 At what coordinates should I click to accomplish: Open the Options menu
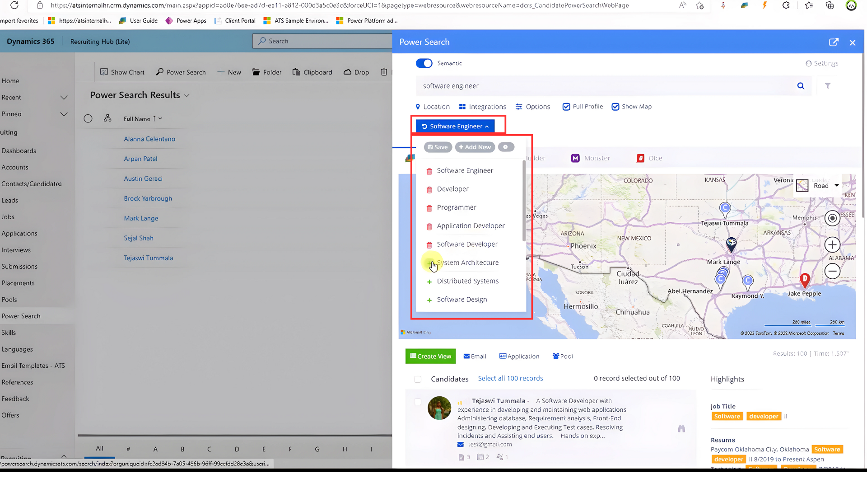pos(533,107)
